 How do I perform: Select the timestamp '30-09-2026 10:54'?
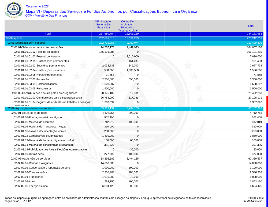coord(253,201)
